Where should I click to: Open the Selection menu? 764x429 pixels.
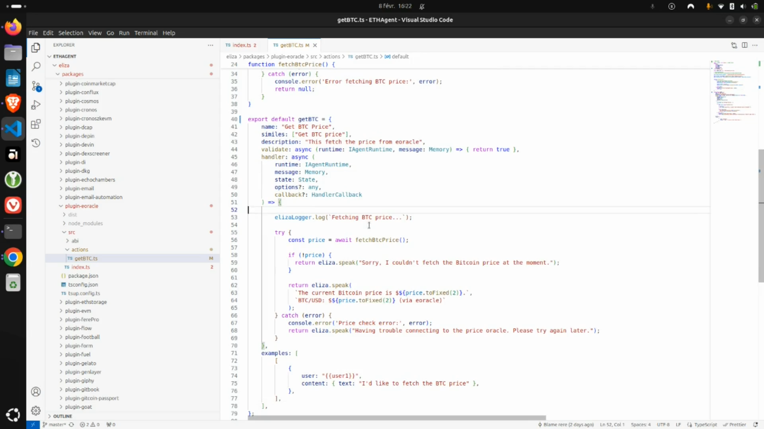coord(71,33)
